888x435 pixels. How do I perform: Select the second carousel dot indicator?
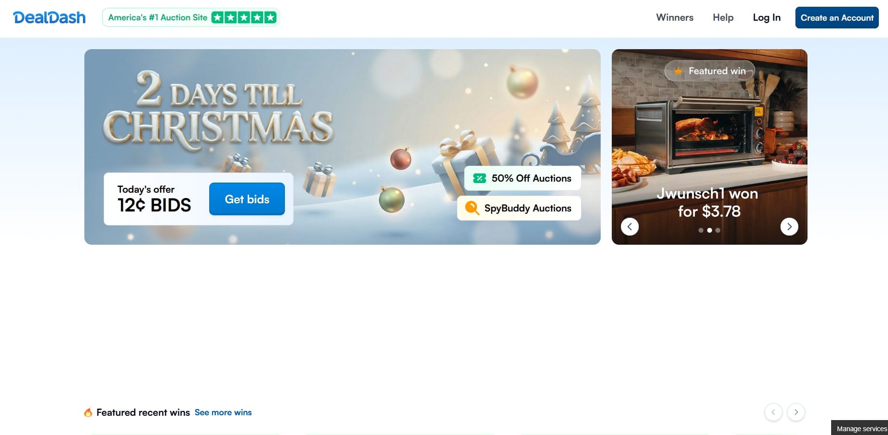(x=710, y=230)
